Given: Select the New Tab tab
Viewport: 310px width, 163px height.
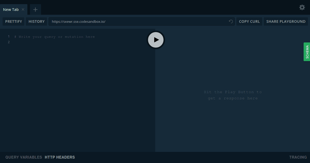Looking at the screenshot, I should [10, 9].
